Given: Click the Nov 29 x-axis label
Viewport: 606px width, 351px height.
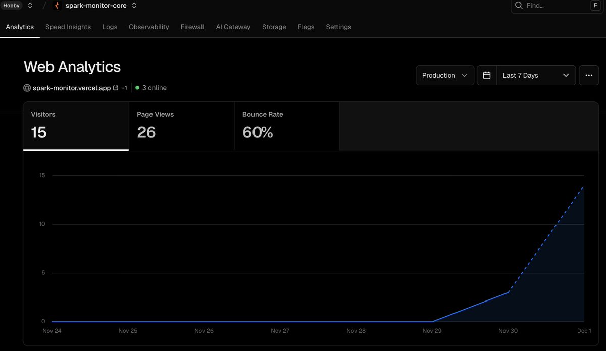Looking at the screenshot, I should point(432,331).
